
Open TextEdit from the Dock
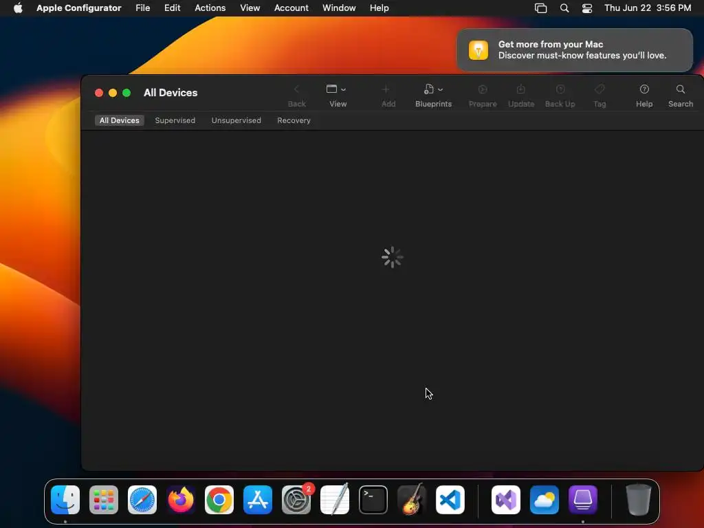pos(335,500)
